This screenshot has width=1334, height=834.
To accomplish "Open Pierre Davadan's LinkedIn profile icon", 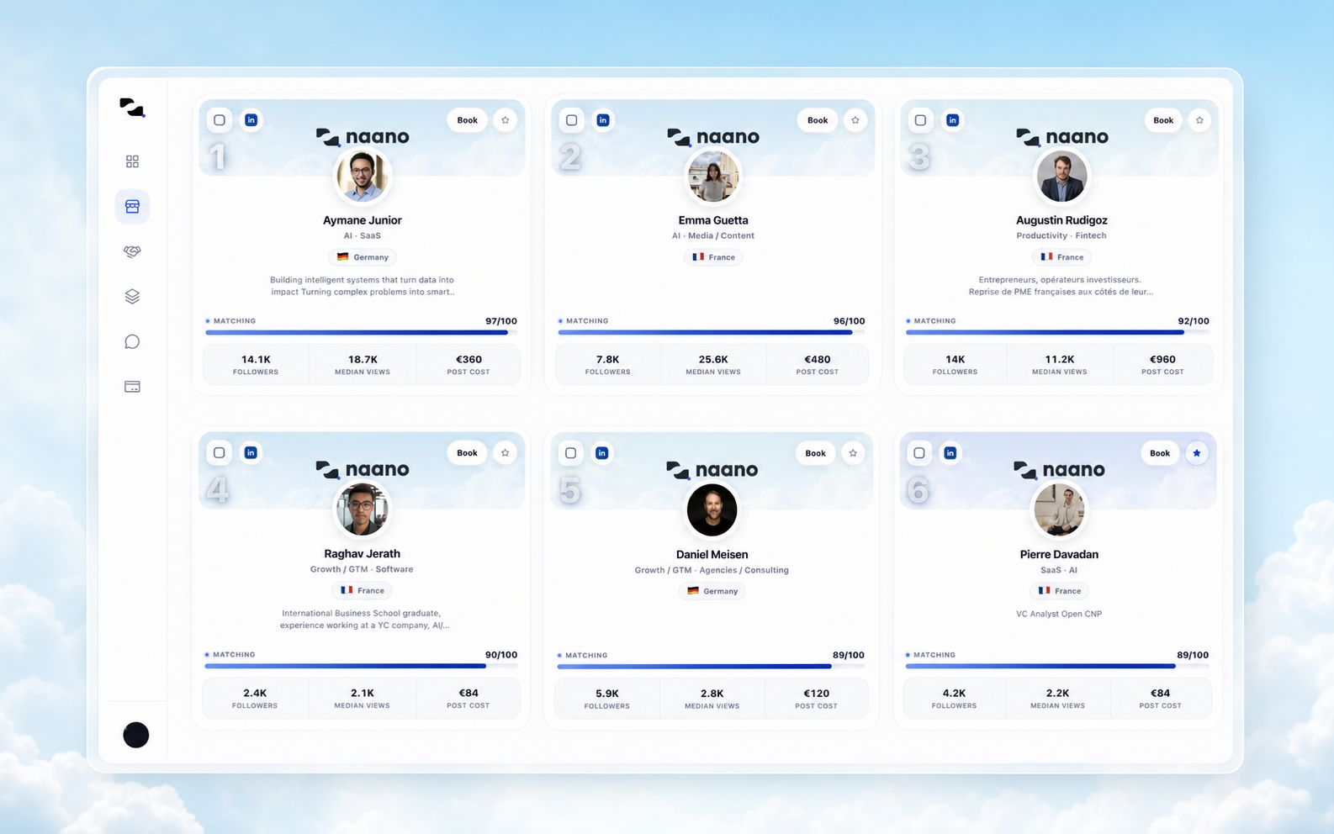I will click(x=950, y=453).
